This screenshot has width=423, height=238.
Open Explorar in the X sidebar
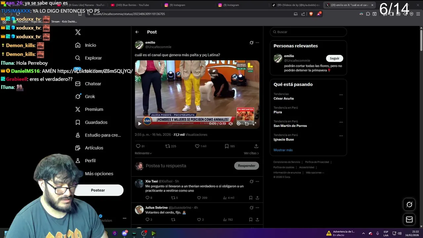pos(88,58)
